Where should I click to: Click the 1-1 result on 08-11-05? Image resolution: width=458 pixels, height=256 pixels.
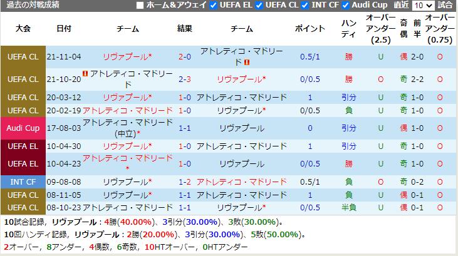coord(185,195)
